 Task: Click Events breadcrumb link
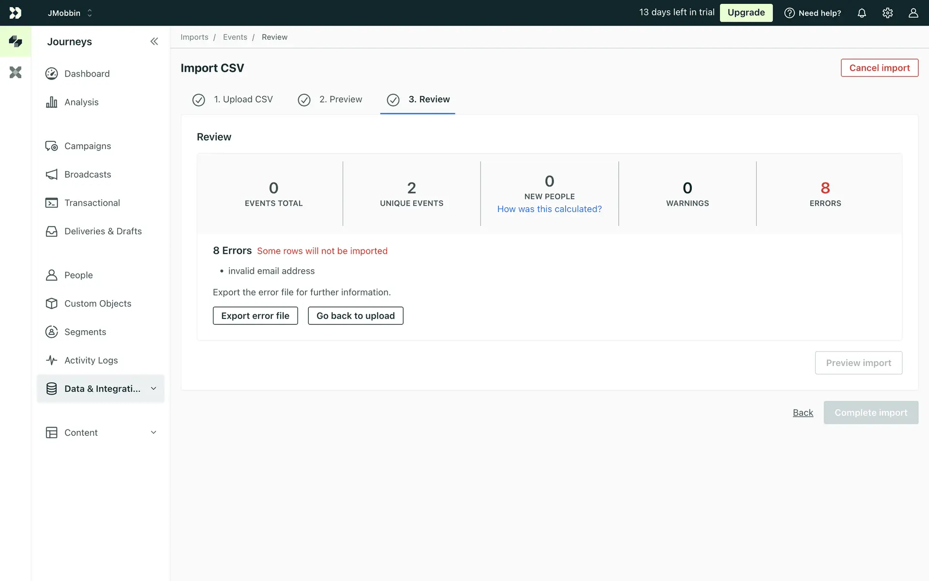coord(235,37)
